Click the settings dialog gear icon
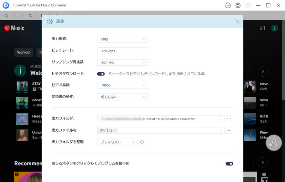This screenshot has height=182, width=285. click(x=50, y=21)
